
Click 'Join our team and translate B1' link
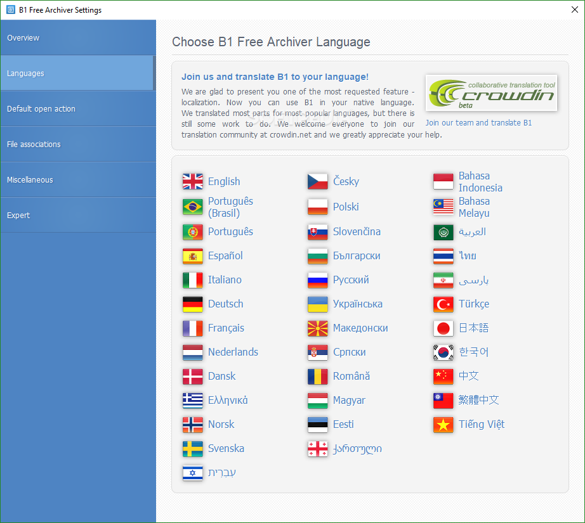click(x=478, y=122)
